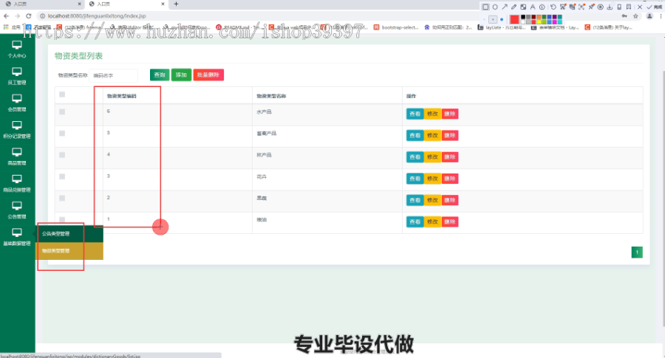Open 个人中心 in the sidebar
This screenshot has width=665, height=358.
(17, 49)
